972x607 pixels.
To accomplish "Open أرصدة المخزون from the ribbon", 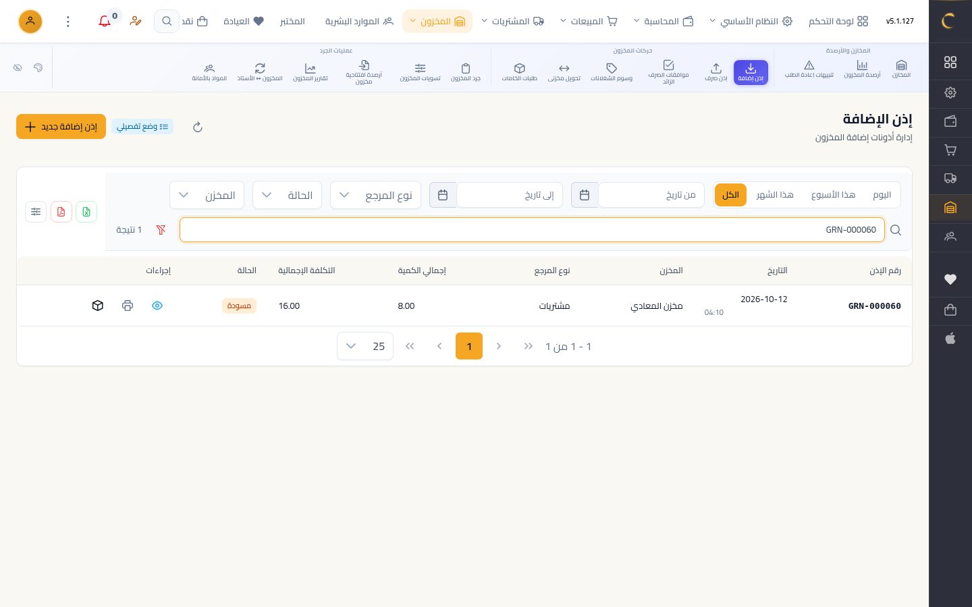I will click(x=862, y=69).
